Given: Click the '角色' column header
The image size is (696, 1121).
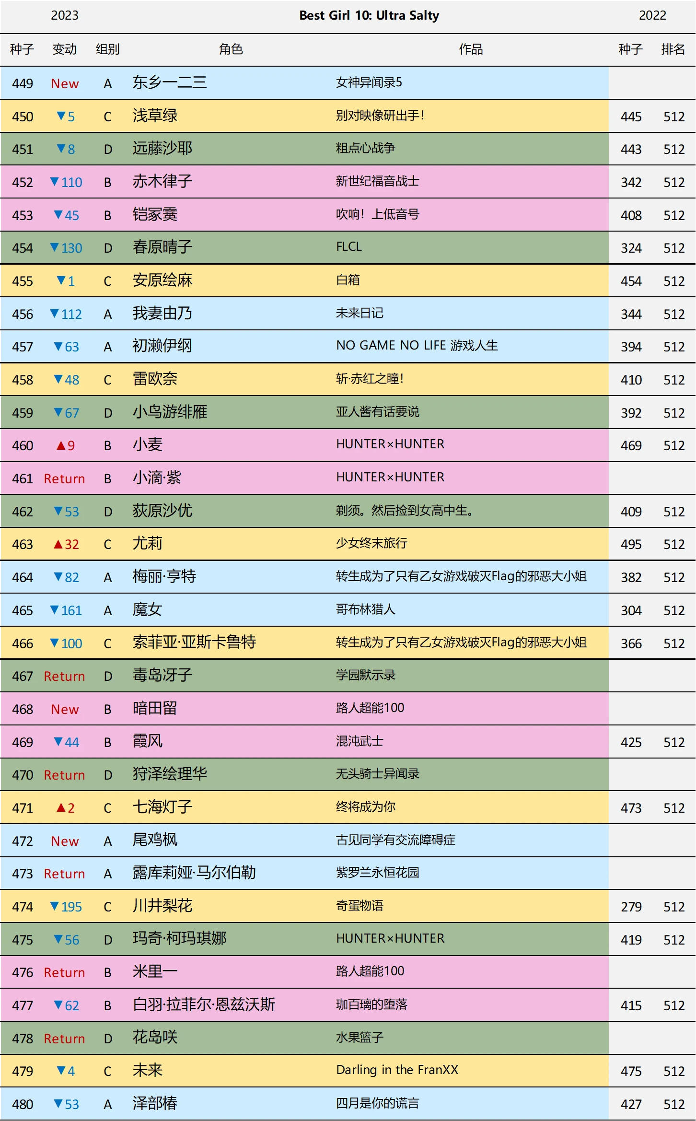Looking at the screenshot, I should [x=231, y=49].
